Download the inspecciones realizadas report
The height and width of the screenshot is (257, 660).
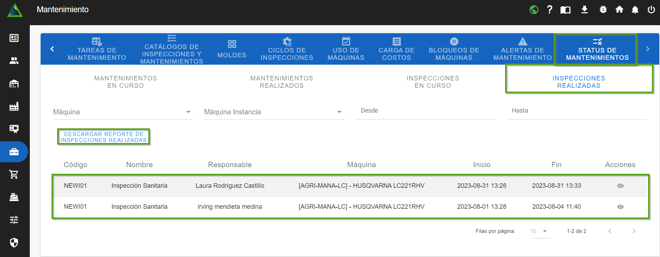[x=104, y=137]
